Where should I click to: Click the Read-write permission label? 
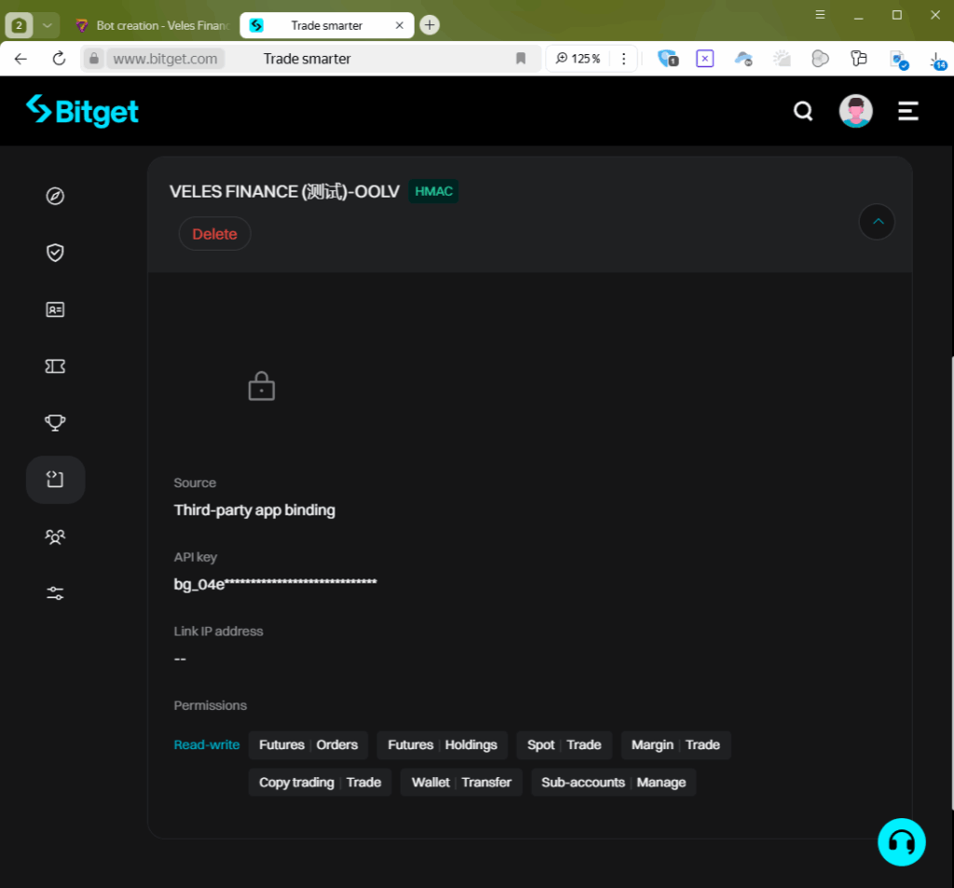coord(207,745)
